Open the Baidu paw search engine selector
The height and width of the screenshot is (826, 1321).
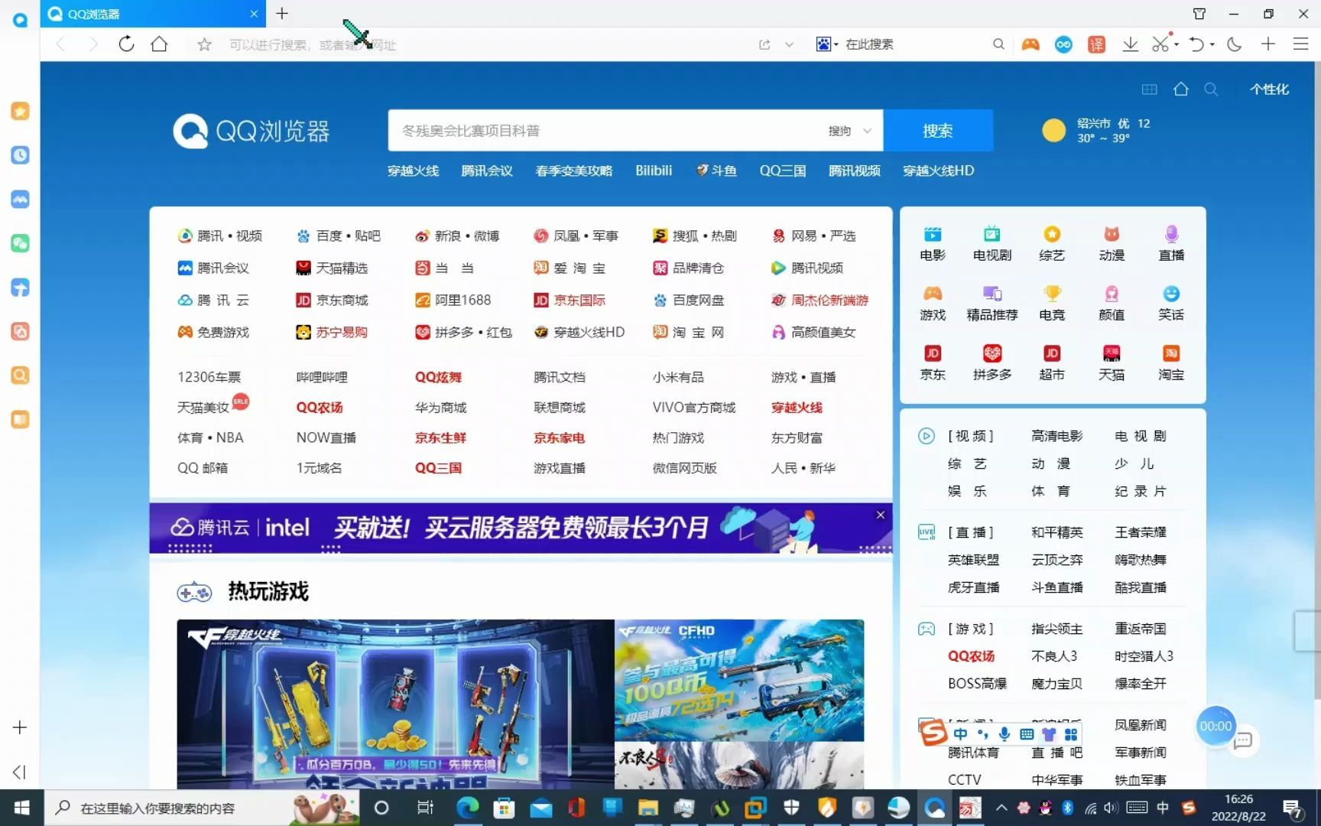[826, 44]
